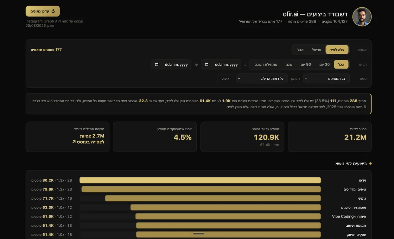This screenshot has height=239, width=394.
Task: Click the 21.2M total views value
Action: click(x=355, y=137)
